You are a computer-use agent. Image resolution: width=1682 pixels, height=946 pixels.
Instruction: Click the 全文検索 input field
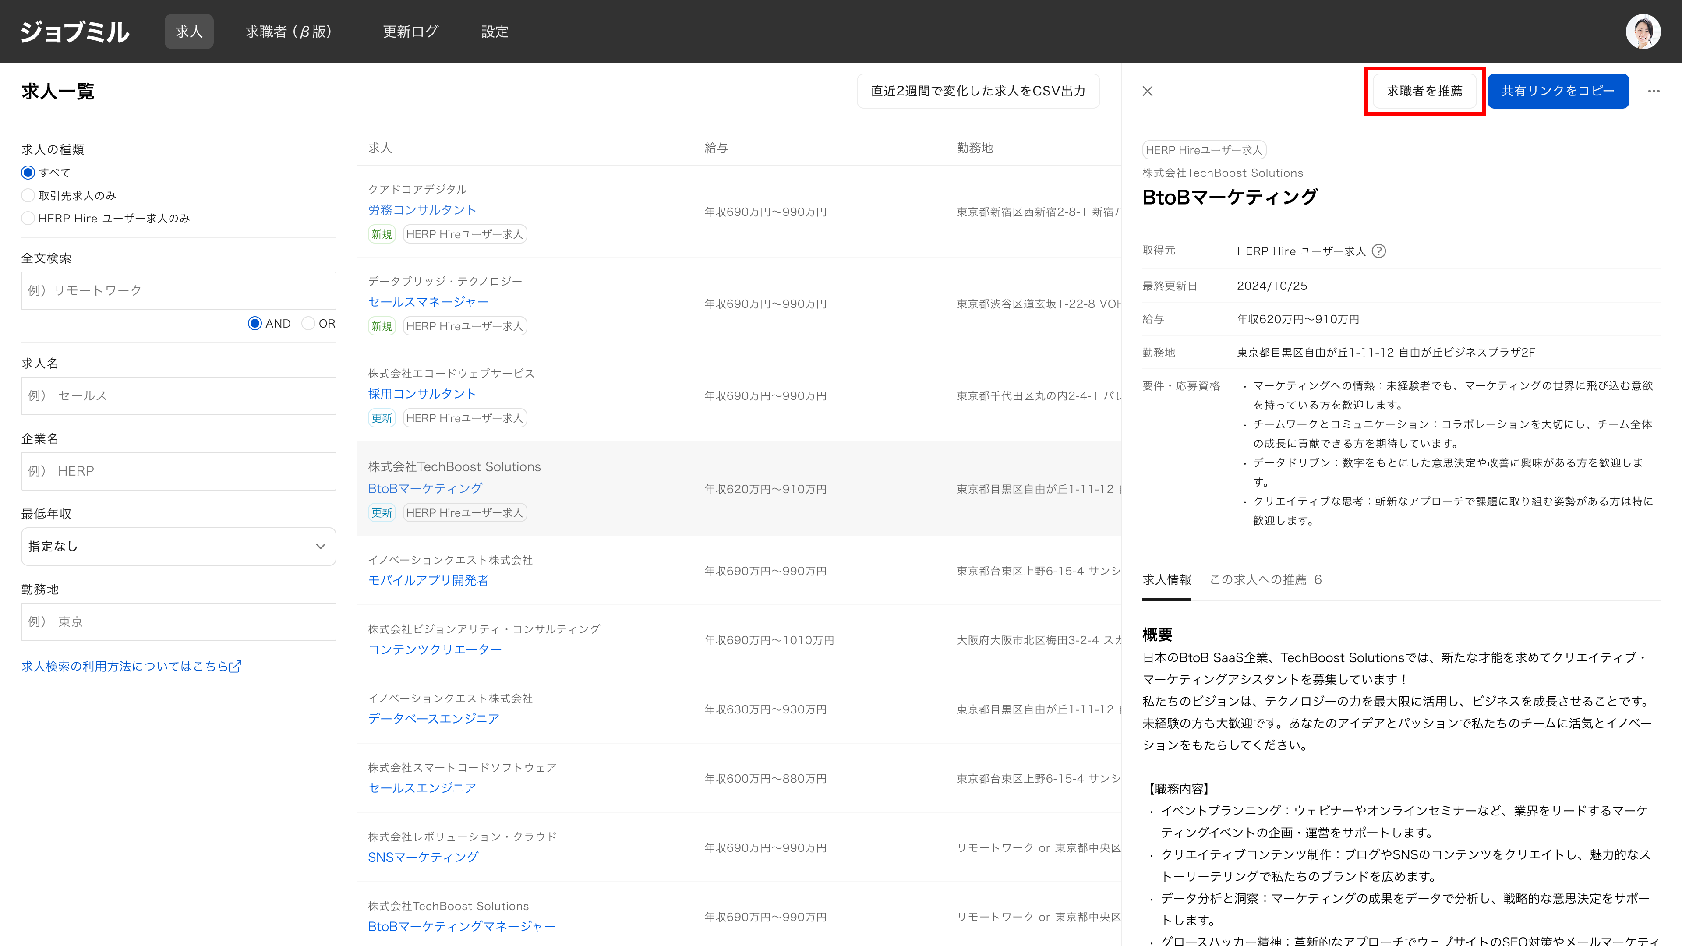click(x=178, y=290)
